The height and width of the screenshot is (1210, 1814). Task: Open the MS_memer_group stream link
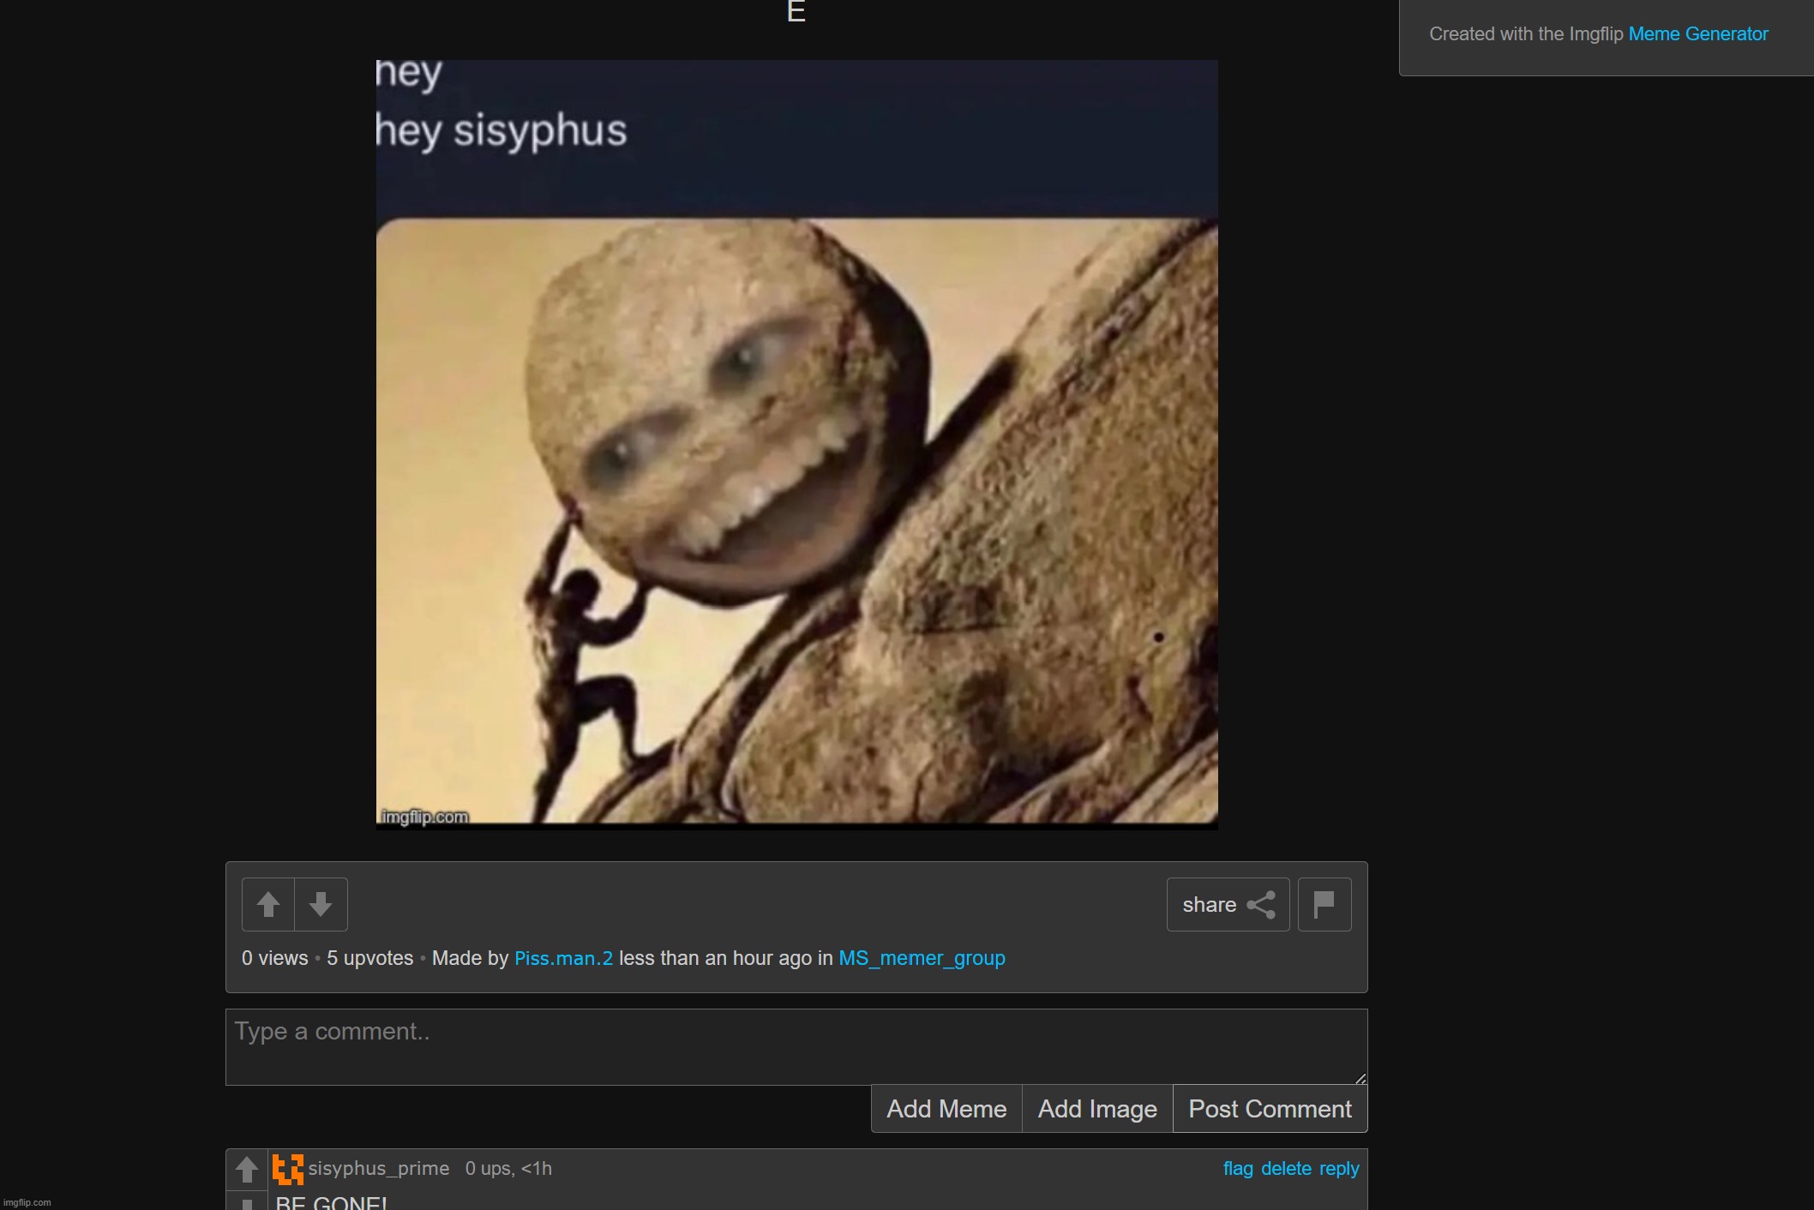(922, 958)
